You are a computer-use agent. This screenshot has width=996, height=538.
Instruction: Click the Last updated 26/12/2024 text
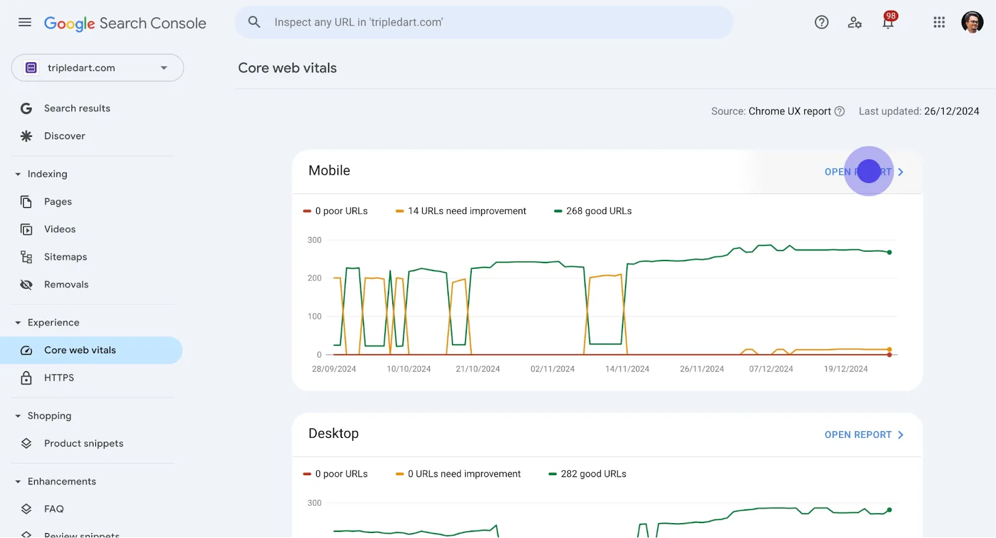pyautogui.click(x=919, y=111)
